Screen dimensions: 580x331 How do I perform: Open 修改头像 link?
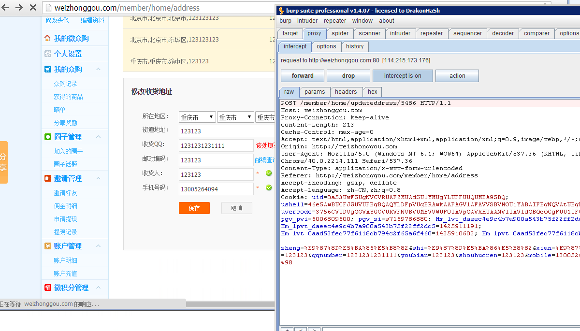57,20
